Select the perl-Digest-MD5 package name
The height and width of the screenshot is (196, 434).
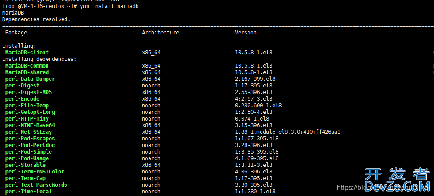coord(28,92)
